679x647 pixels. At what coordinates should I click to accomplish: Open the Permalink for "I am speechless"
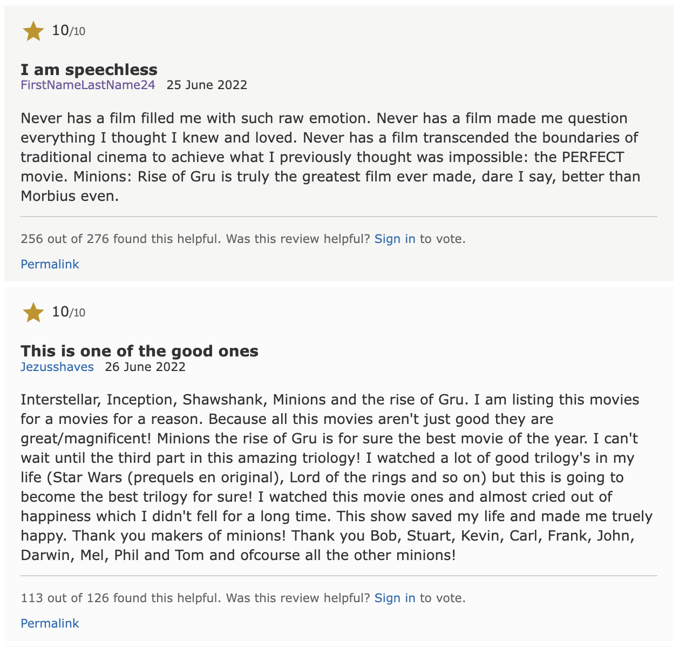pyautogui.click(x=50, y=264)
